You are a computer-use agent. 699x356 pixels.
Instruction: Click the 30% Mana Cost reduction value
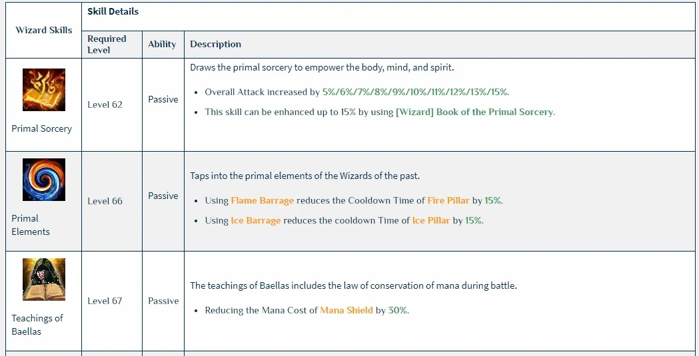click(398, 310)
